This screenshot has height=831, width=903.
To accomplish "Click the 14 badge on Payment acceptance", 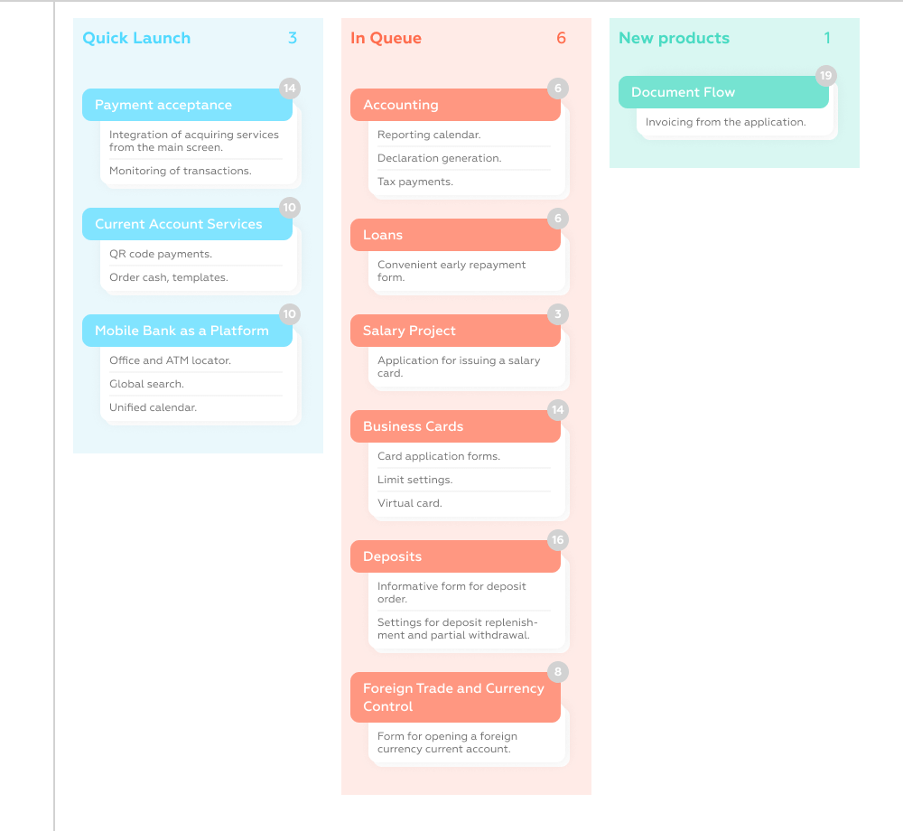I will click(x=289, y=89).
